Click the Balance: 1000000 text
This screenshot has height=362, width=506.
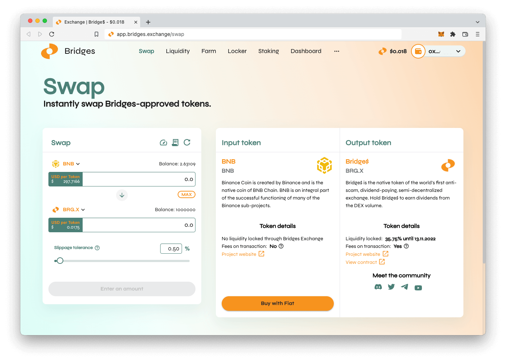(x=175, y=210)
